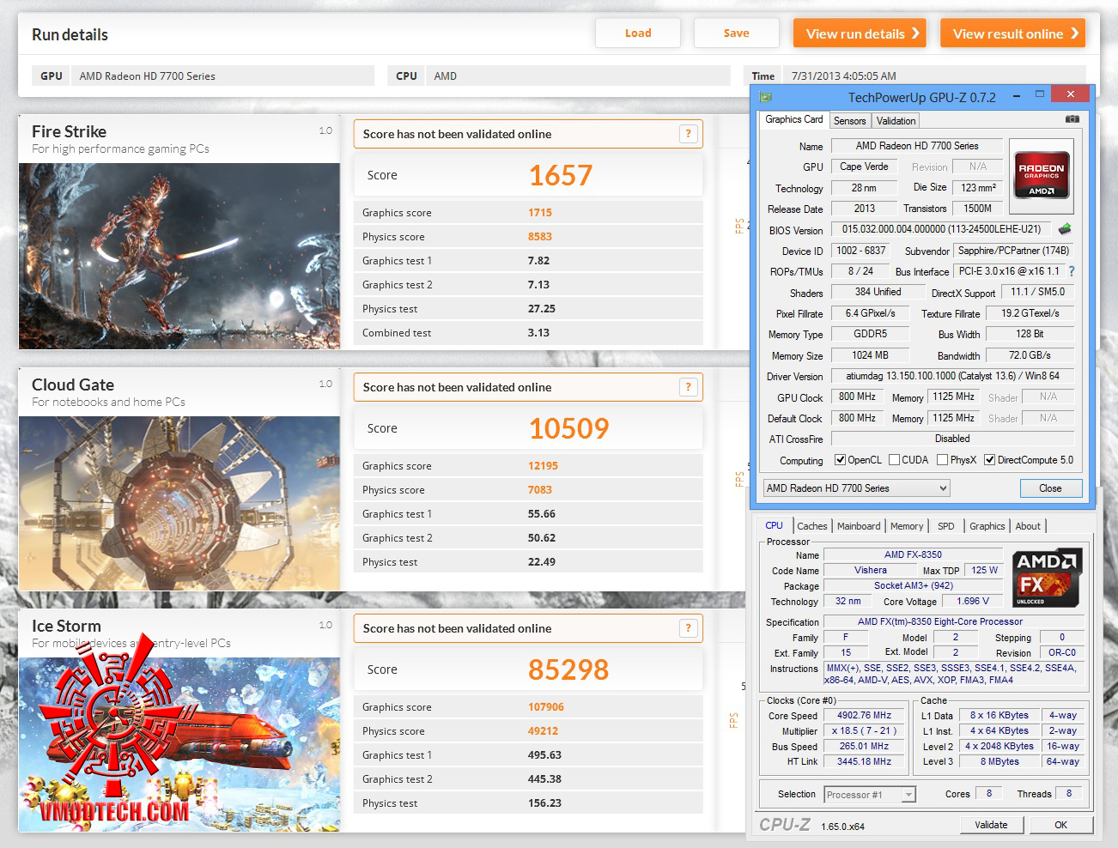Click the Fire Strike preview image
Viewport: 1118px width, 848px height.
(x=179, y=256)
